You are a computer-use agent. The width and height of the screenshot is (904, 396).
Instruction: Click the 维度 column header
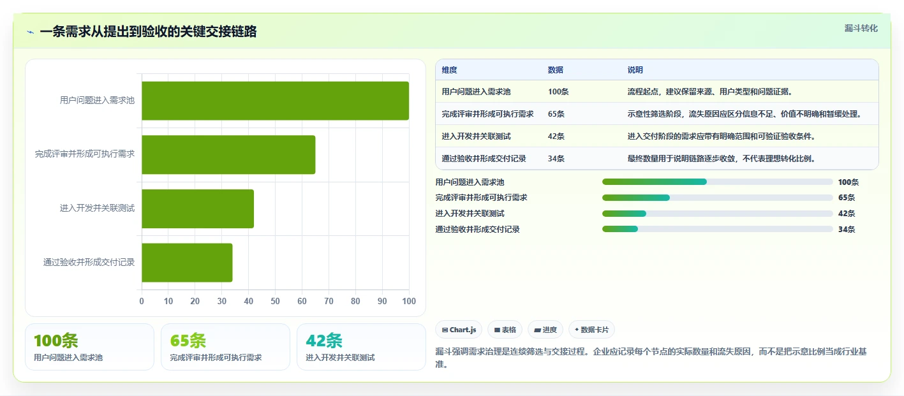450,70
